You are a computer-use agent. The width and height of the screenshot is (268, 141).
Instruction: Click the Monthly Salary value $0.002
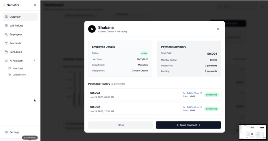pos(213,60)
